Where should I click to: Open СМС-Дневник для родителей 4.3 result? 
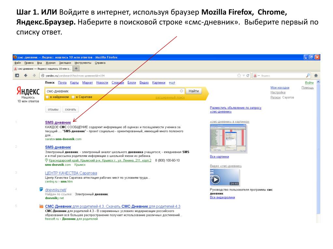coord(113,207)
